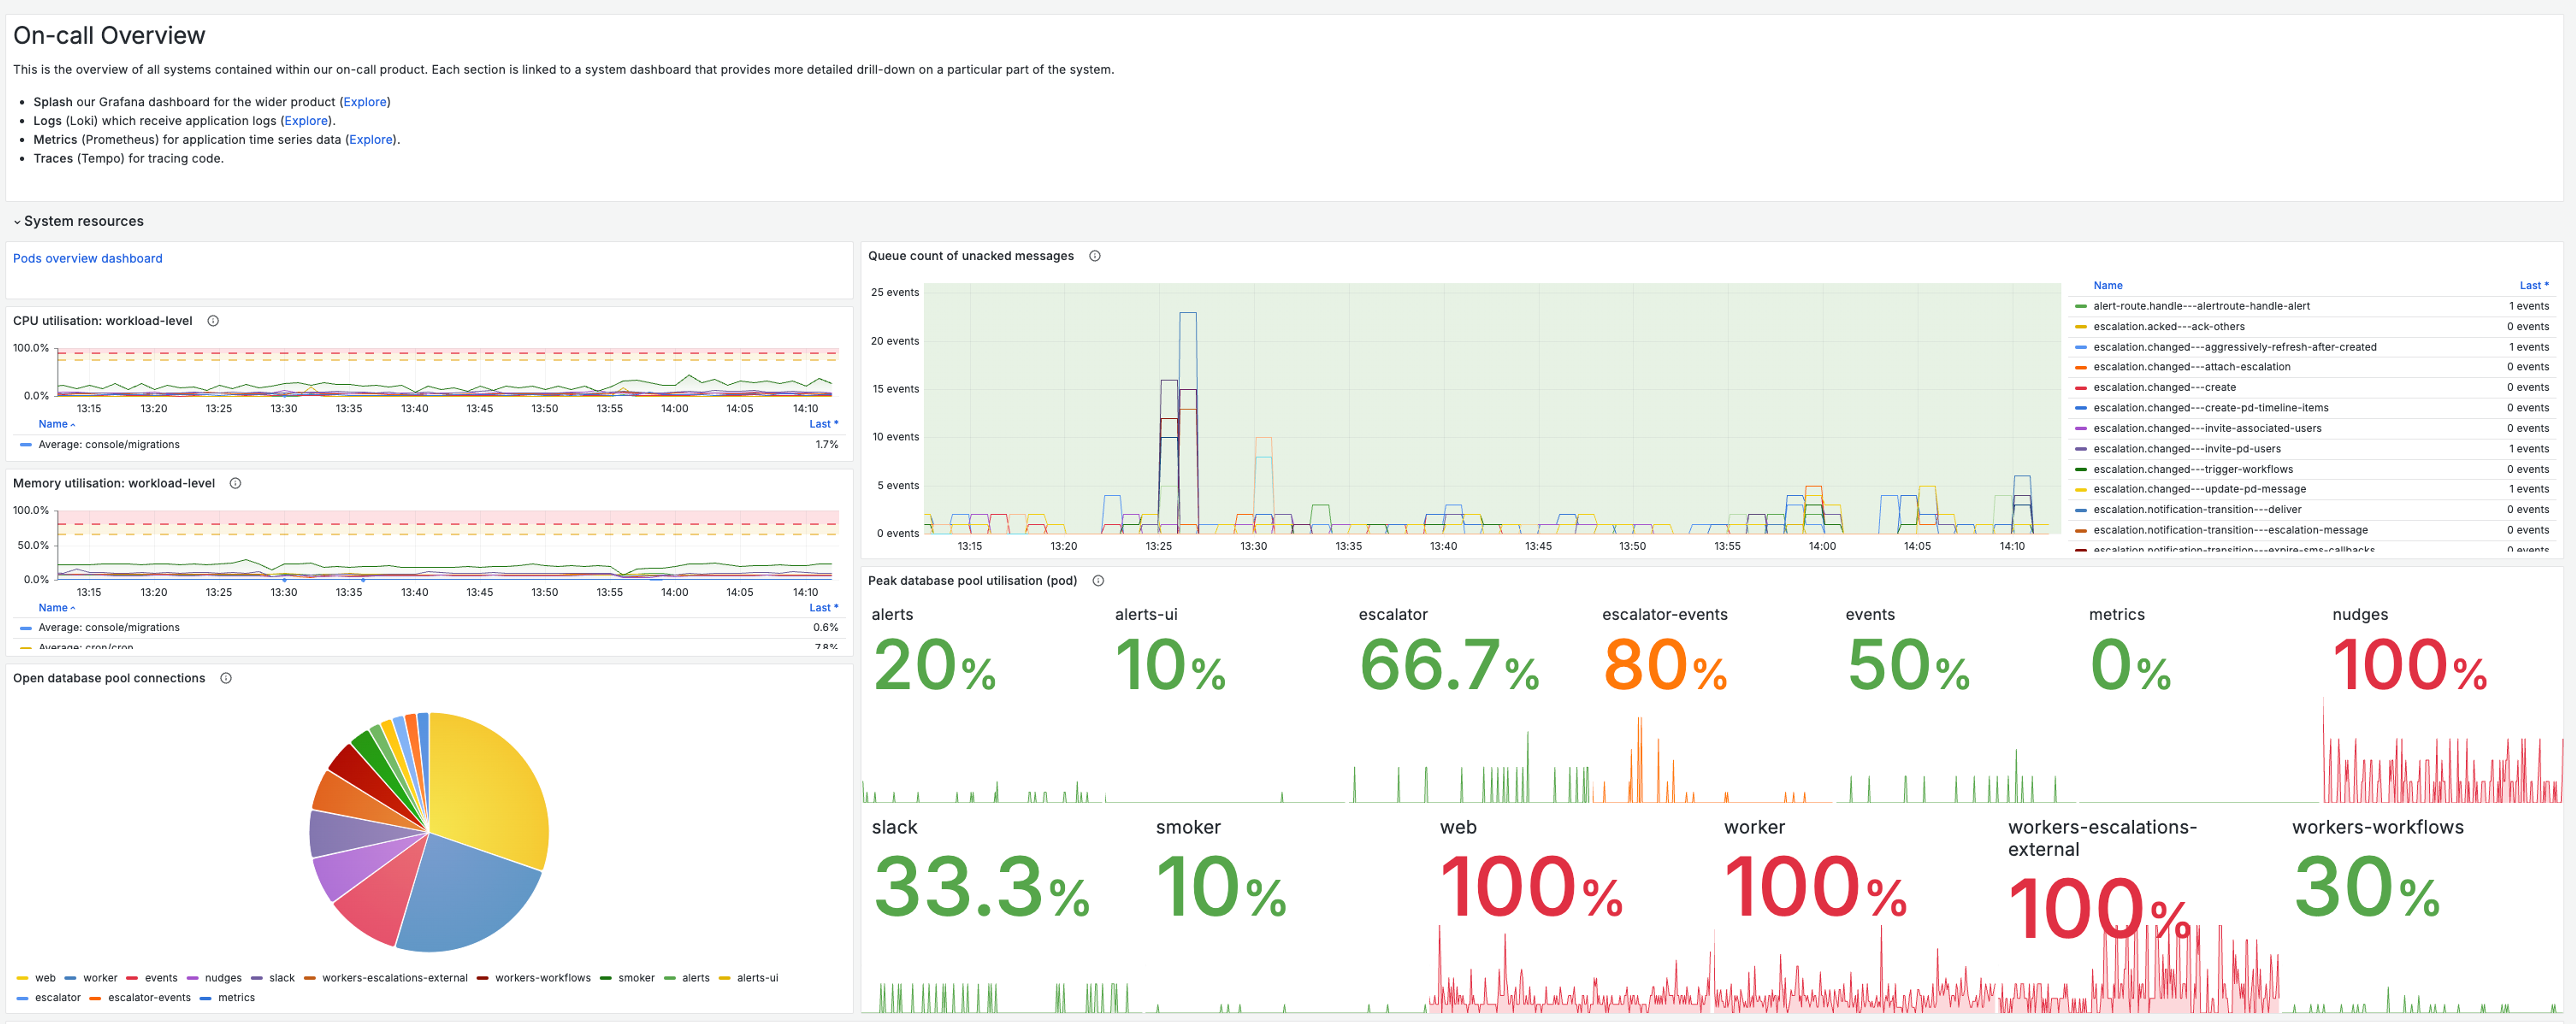Toggle escalation.acked---ack-others series visibility
Screen dimensions: 2576x1024
pyautogui.click(x=2168, y=327)
